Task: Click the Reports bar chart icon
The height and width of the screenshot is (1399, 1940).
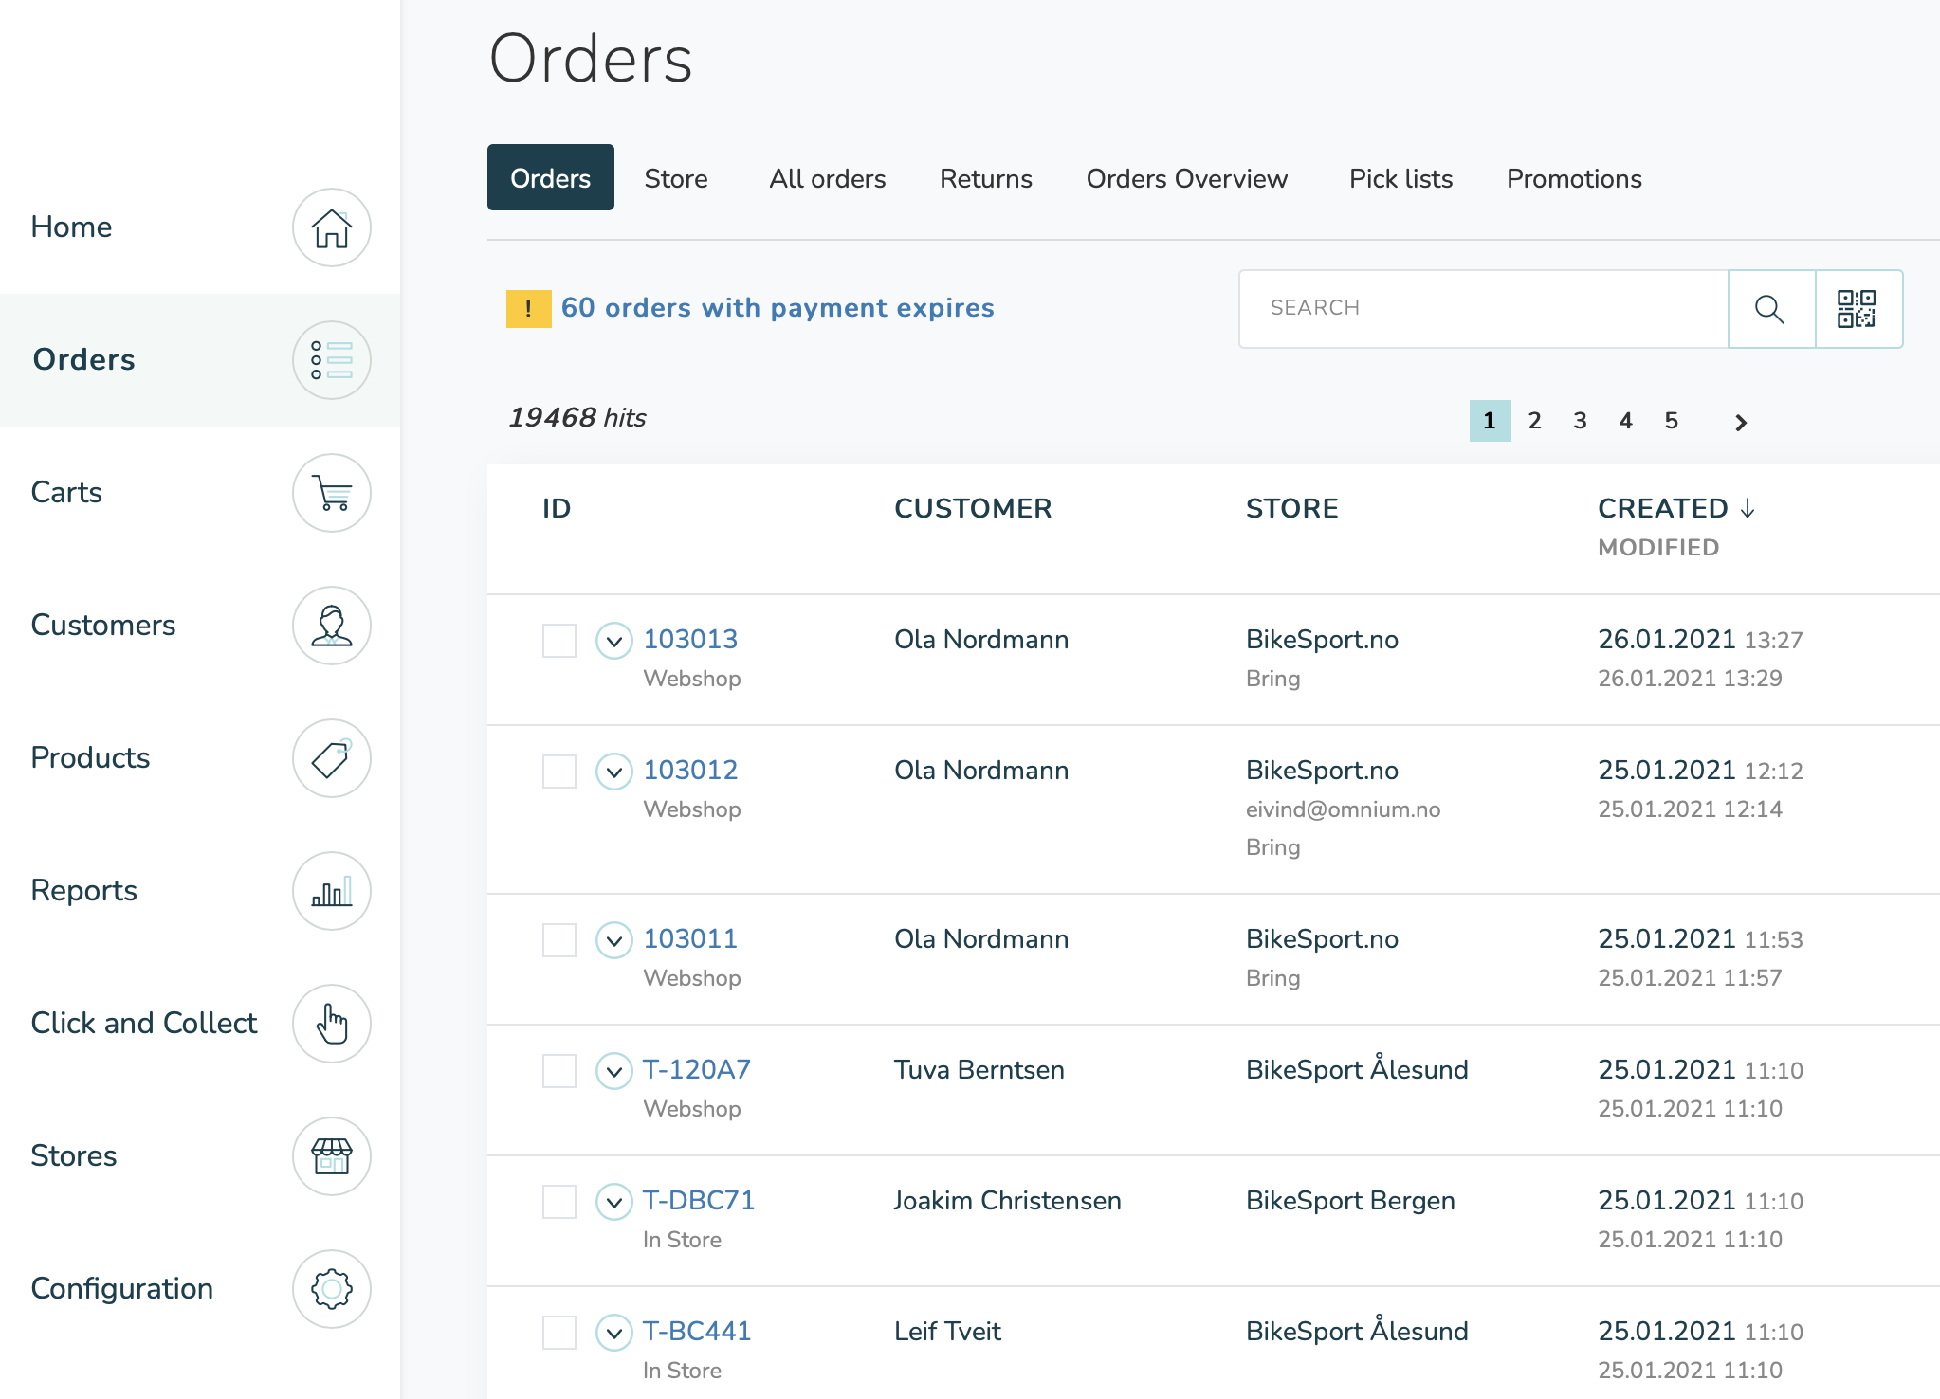Action: point(330,892)
